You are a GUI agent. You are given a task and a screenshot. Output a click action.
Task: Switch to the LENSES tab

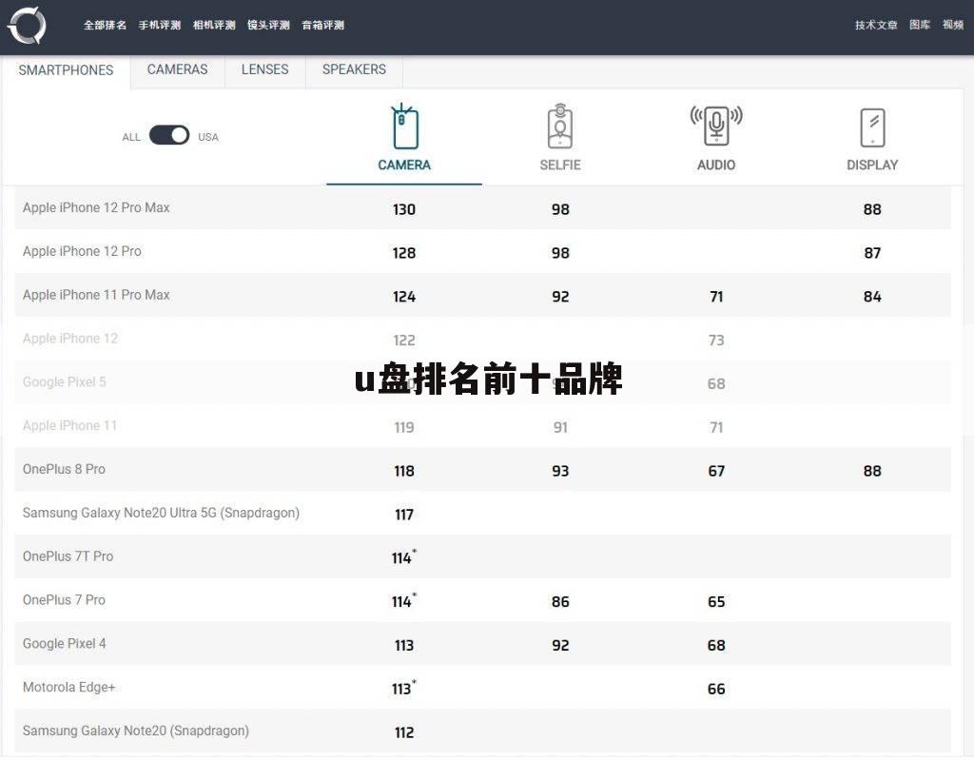pyautogui.click(x=264, y=68)
